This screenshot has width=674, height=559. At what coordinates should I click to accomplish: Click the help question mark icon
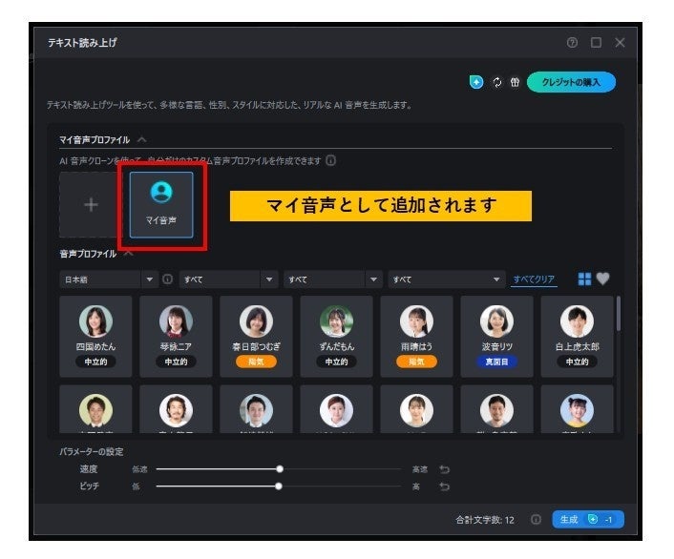tap(572, 43)
